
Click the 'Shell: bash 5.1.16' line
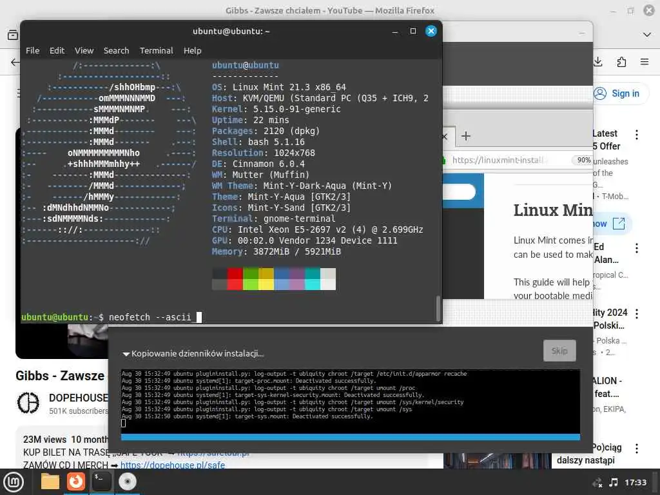[x=258, y=142]
